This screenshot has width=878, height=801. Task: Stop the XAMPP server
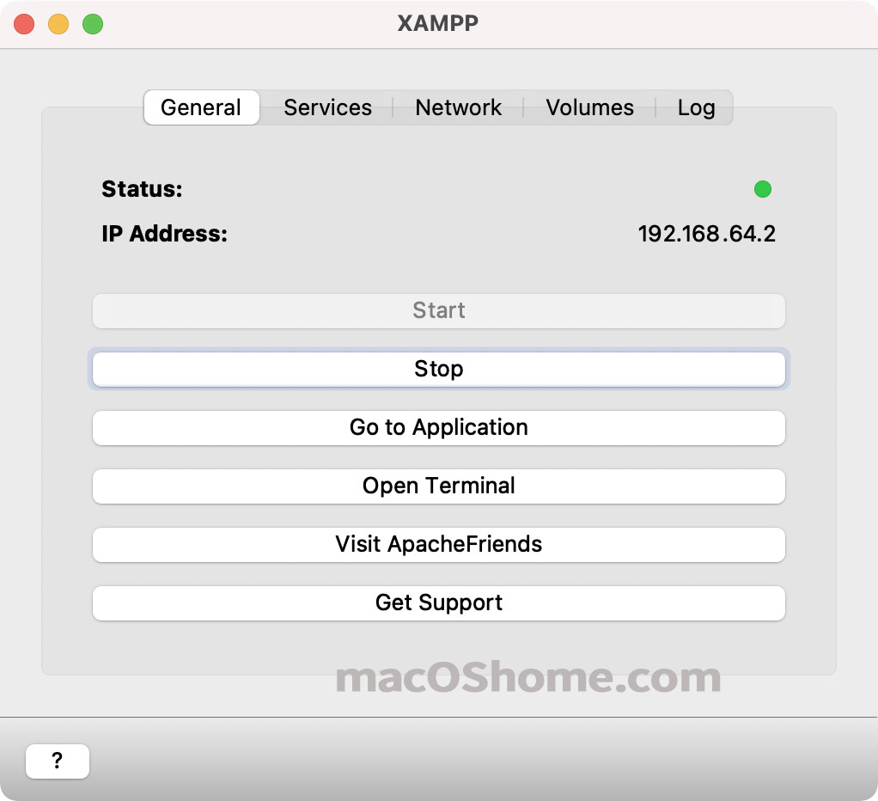pyautogui.click(x=438, y=370)
